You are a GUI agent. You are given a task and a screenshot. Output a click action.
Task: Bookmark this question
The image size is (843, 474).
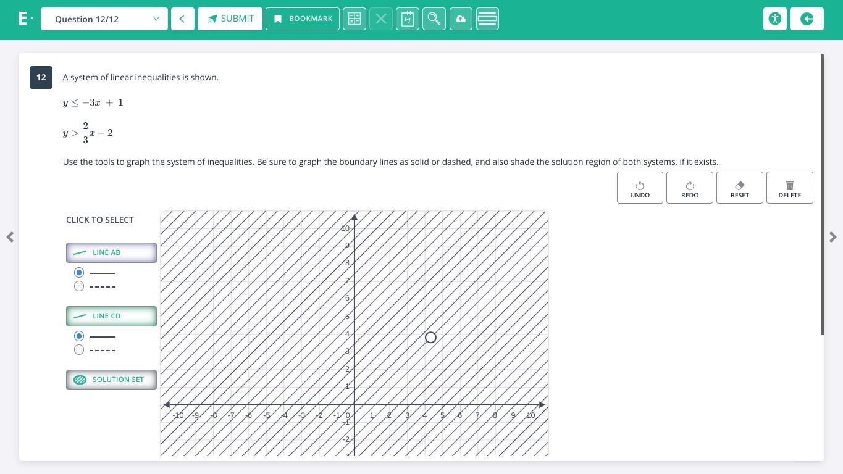[303, 19]
